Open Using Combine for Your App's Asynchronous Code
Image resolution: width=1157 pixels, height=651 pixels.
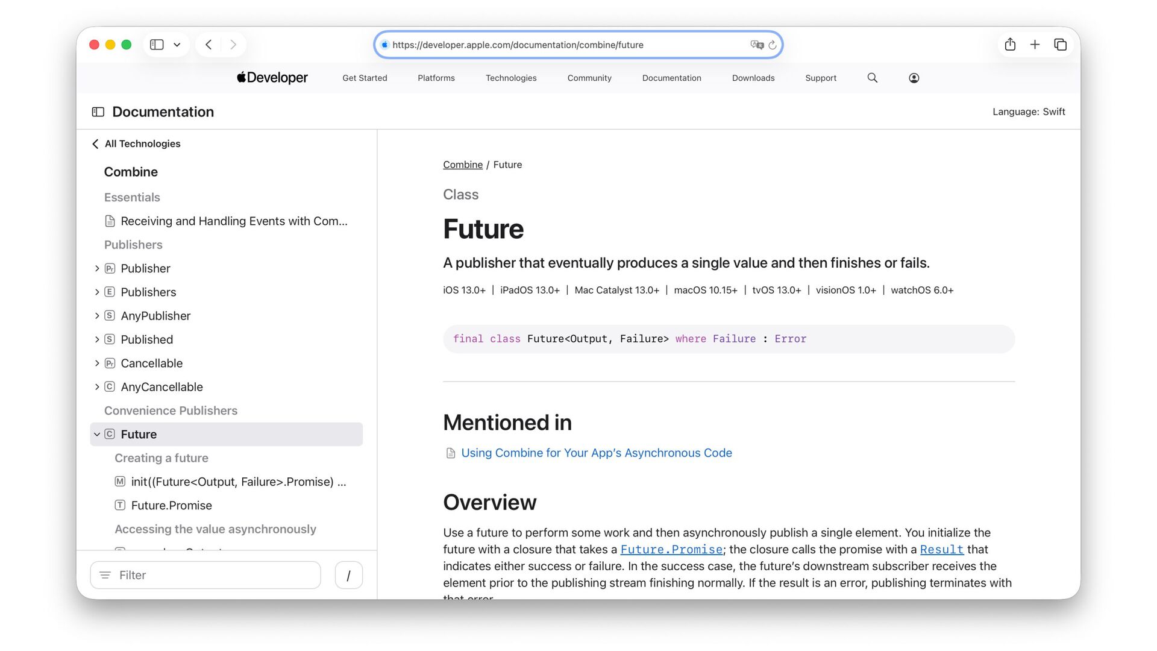[596, 453]
